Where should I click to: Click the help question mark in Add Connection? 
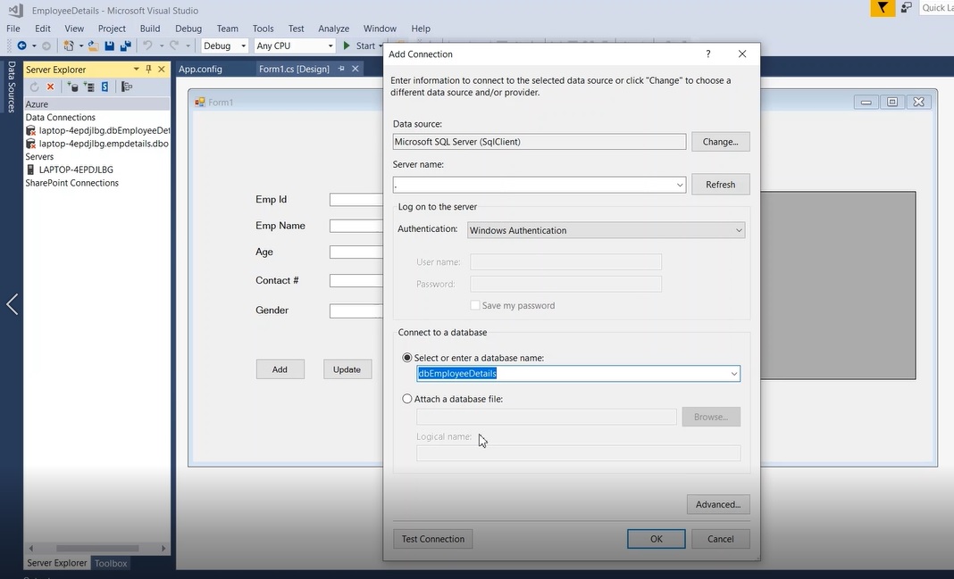[708, 54]
